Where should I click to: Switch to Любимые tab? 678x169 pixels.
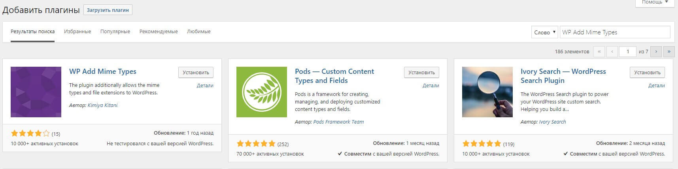pos(198,32)
